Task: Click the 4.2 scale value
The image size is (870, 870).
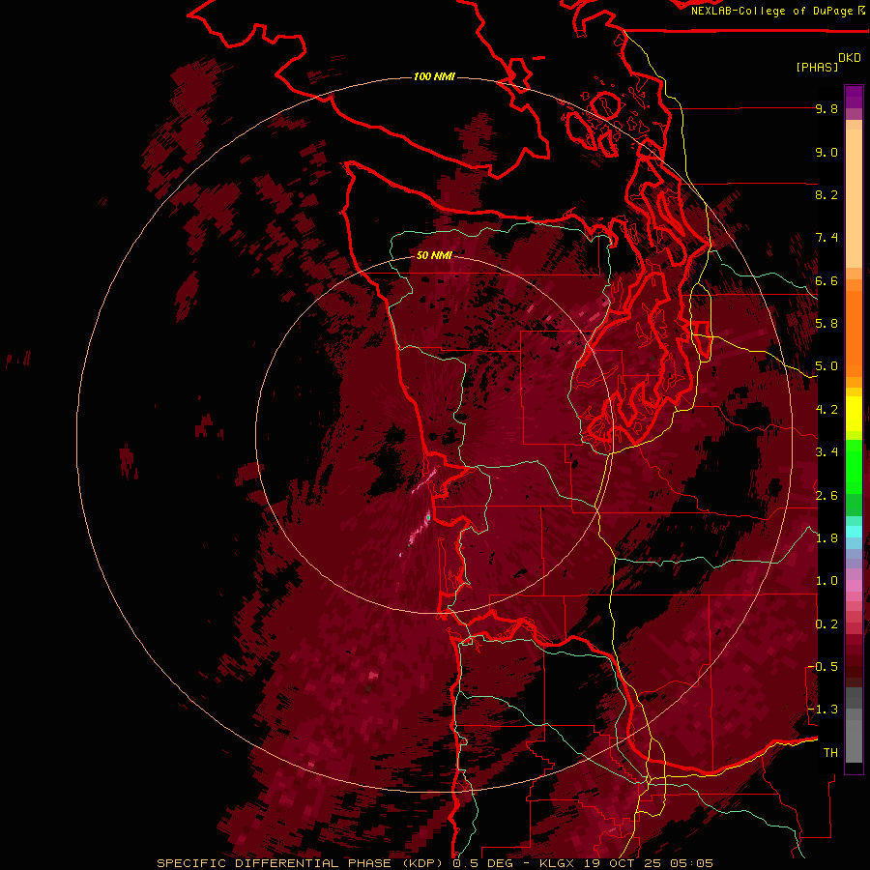Action: pyautogui.click(x=826, y=410)
